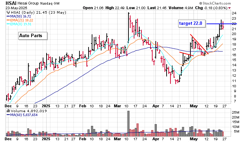
Task: Click the 'Apr' label on upper date axis
Action: click(x=156, y=106)
